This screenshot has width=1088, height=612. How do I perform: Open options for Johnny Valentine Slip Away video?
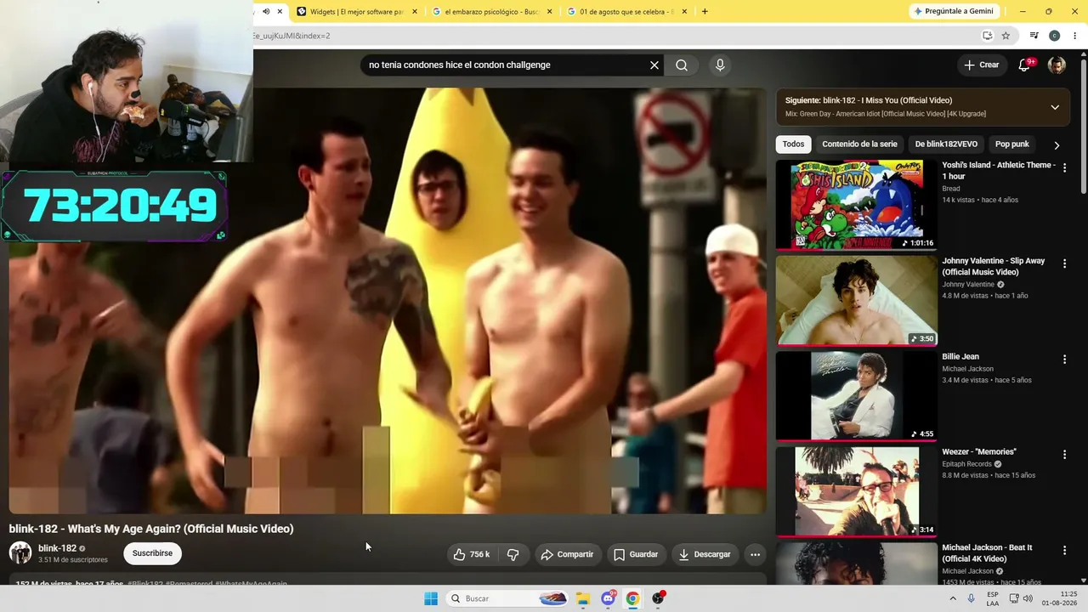click(1064, 264)
